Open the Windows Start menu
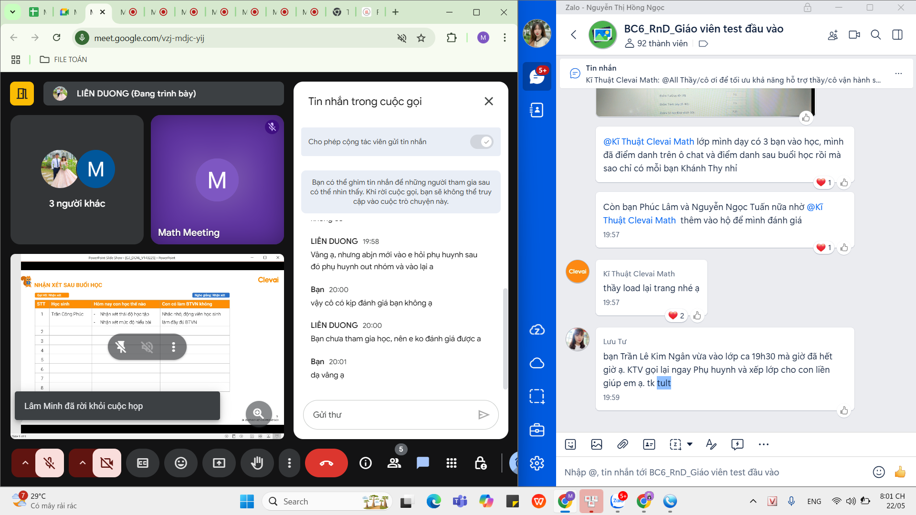916x515 pixels. pyautogui.click(x=247, y=502)
